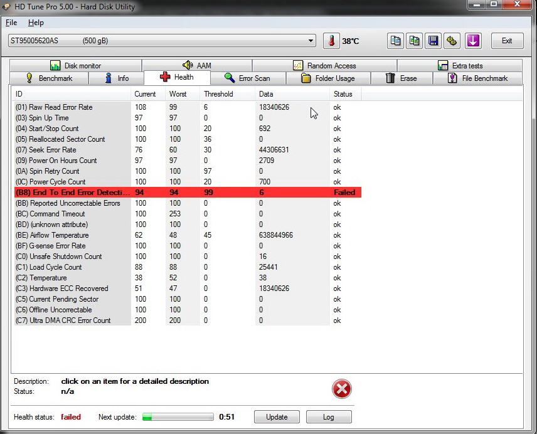Select the Hardware ECC Recovered row
The image size is (537, 434).
(188, 288)
